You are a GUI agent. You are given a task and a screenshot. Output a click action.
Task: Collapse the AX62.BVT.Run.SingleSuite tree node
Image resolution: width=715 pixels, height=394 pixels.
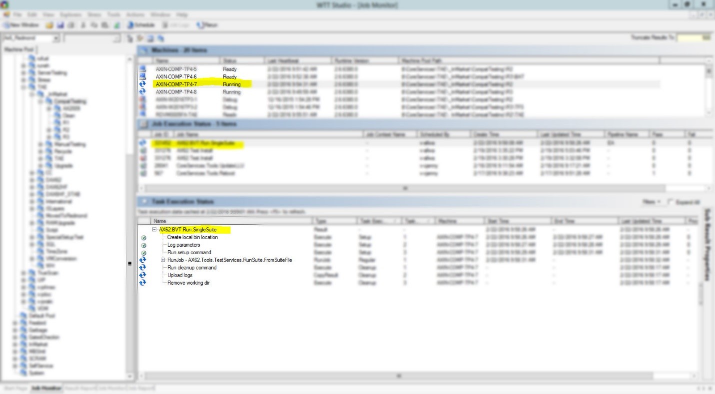click(155, 230)
